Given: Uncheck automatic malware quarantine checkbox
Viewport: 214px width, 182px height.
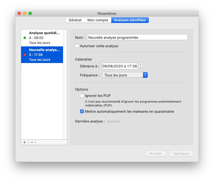Looking at the screenshot, I should pyautogui.click(x=82, y=111).
